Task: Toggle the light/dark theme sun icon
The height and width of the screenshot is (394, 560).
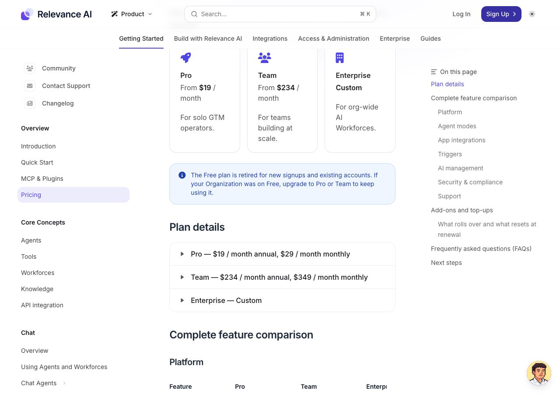Action: click(532, 14)
